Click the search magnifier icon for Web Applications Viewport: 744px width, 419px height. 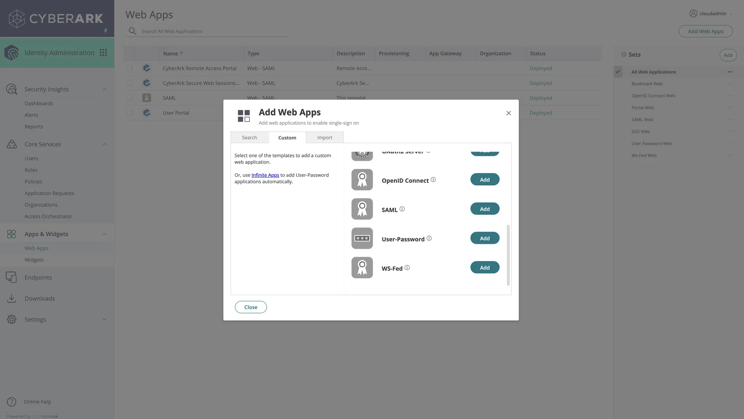point(133,31)
